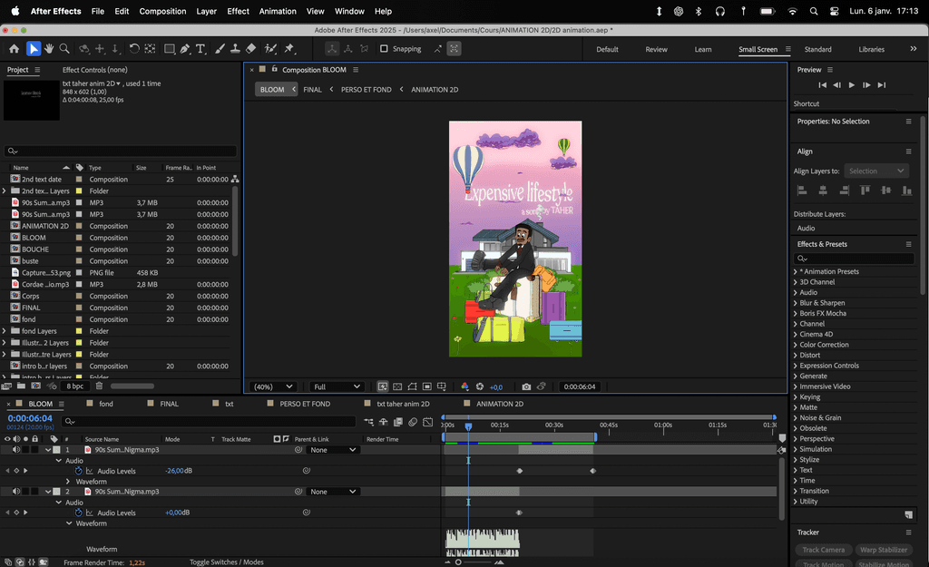This screenshot has height=567, width=929.
Task: Click the blue exposure value +0,0
Action: point(496,387)
